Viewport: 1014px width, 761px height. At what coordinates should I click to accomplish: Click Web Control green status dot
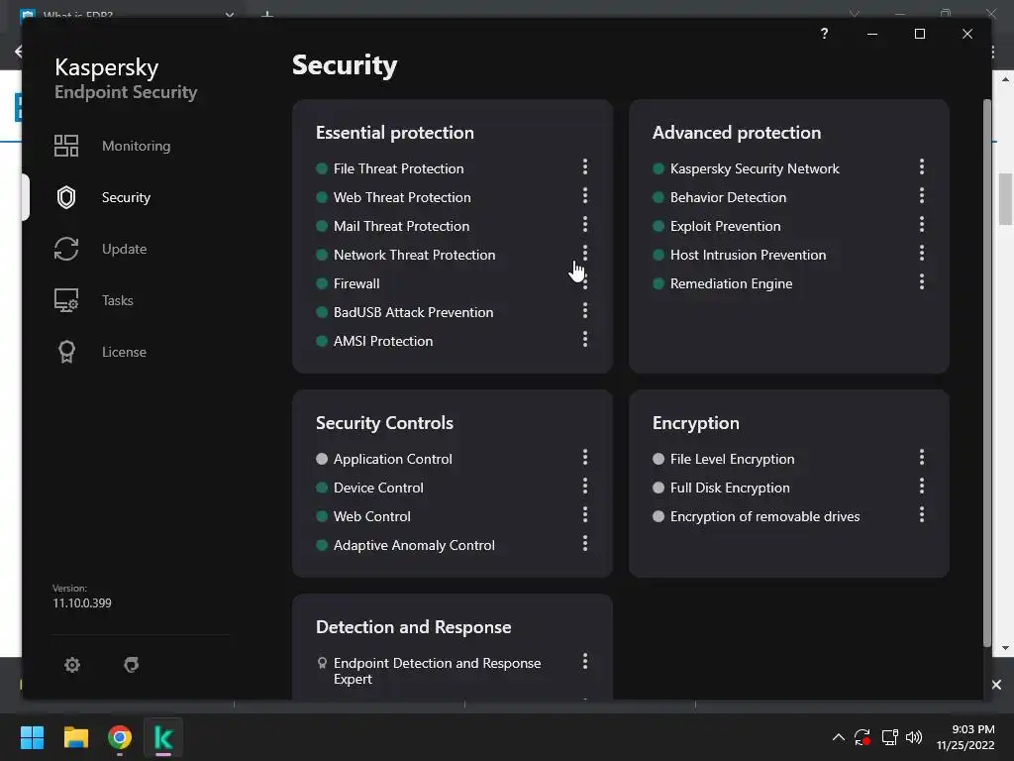coord(322,516)
